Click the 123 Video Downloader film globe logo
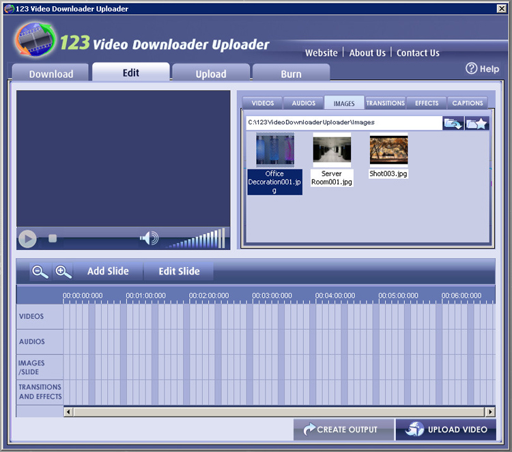Viewport: 512px width, 452px height. (x=35, y=40)
